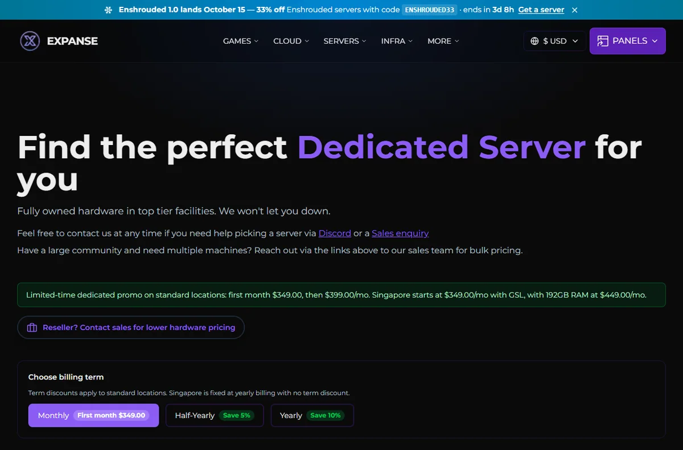Click the globe icon beside USD
Viewport: 683px width, 450px height.
(534, 41)
